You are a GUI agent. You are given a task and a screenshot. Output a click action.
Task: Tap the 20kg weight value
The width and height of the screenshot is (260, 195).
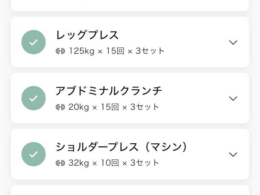[x=78, y=107]
